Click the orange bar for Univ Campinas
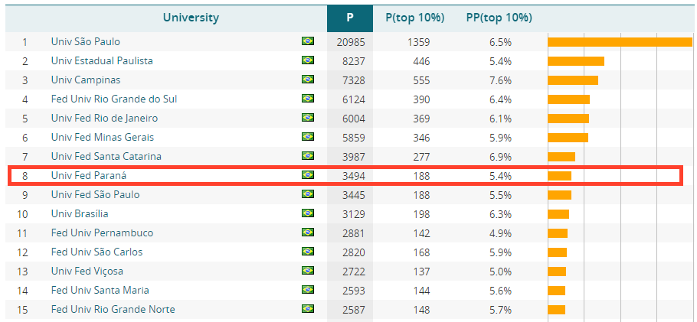Viewport: 697px width, 322px height. coord(573,80)
